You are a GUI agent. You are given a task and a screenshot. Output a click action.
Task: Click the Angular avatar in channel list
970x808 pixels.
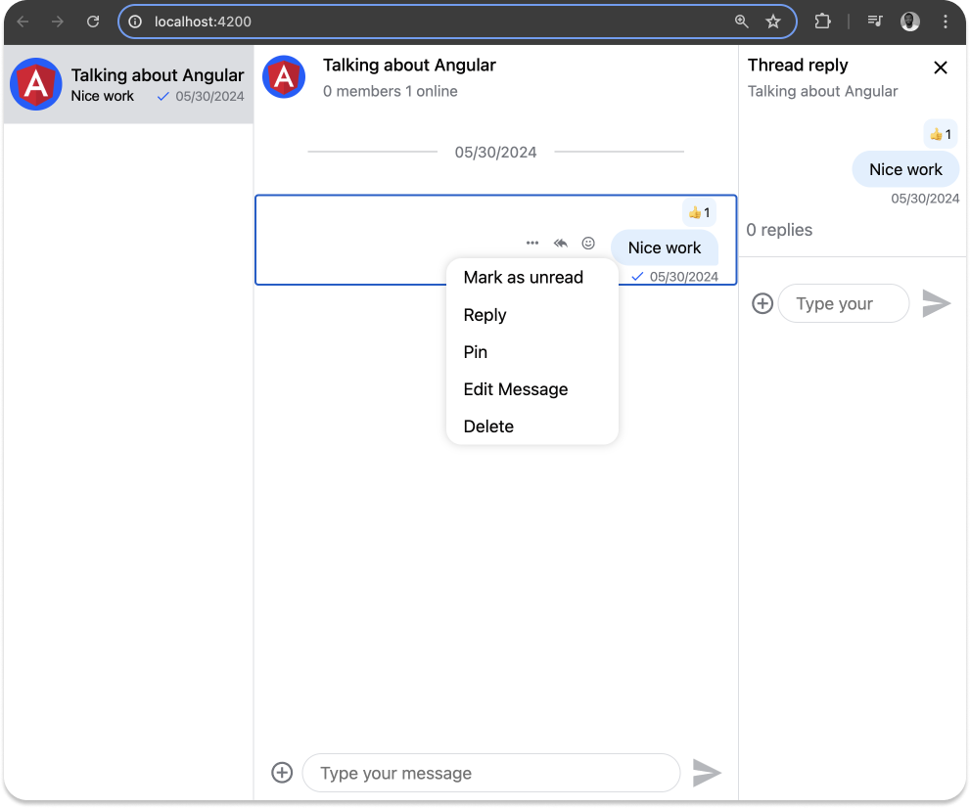click(36, 84)
